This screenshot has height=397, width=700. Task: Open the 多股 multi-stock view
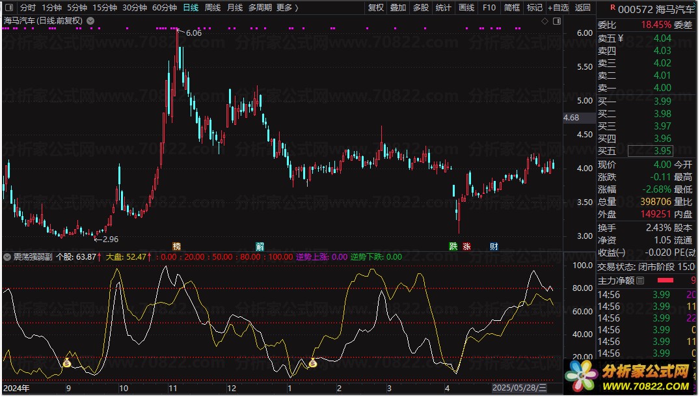click(x=420, y=8)
